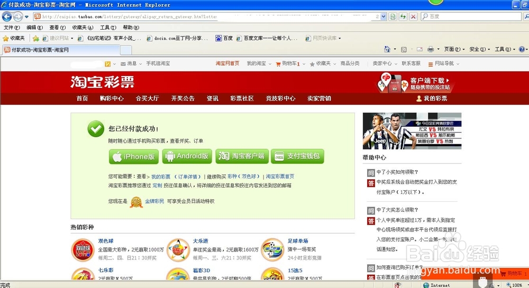Click the 淘宝客户端 button
This screenshot has height=288, width=529.
point(242,156)
